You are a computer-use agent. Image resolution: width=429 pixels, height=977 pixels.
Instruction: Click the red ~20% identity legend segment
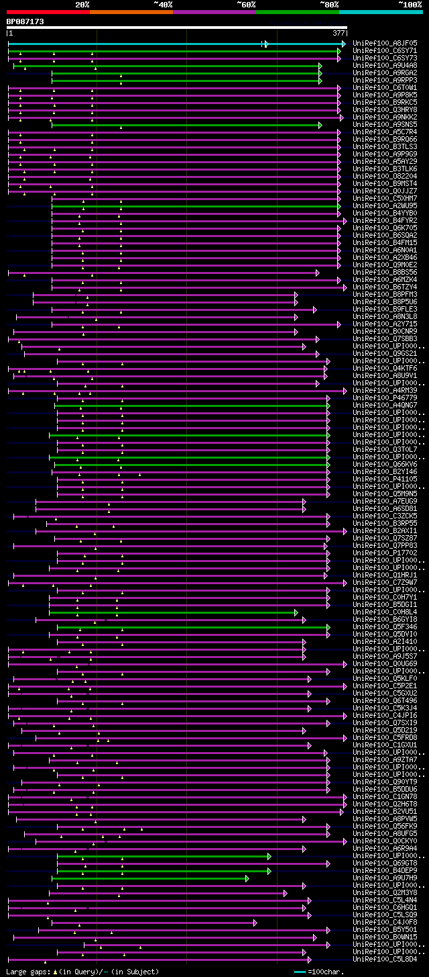coord(48,11)
